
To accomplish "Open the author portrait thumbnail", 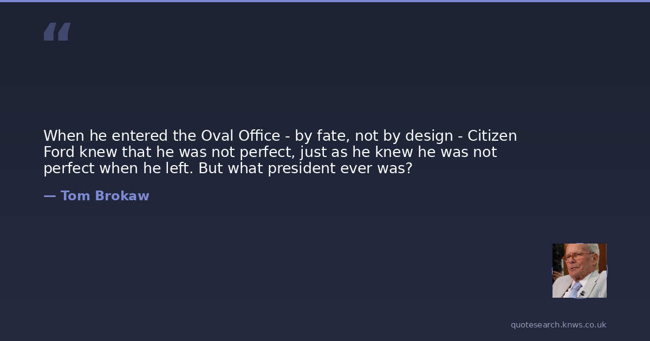I will tap(579, 271).
